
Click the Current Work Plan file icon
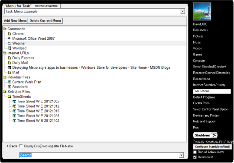(10, 82)
